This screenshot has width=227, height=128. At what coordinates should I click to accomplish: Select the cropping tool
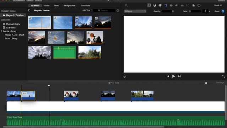pyautogui.click(x=166, y=5)
